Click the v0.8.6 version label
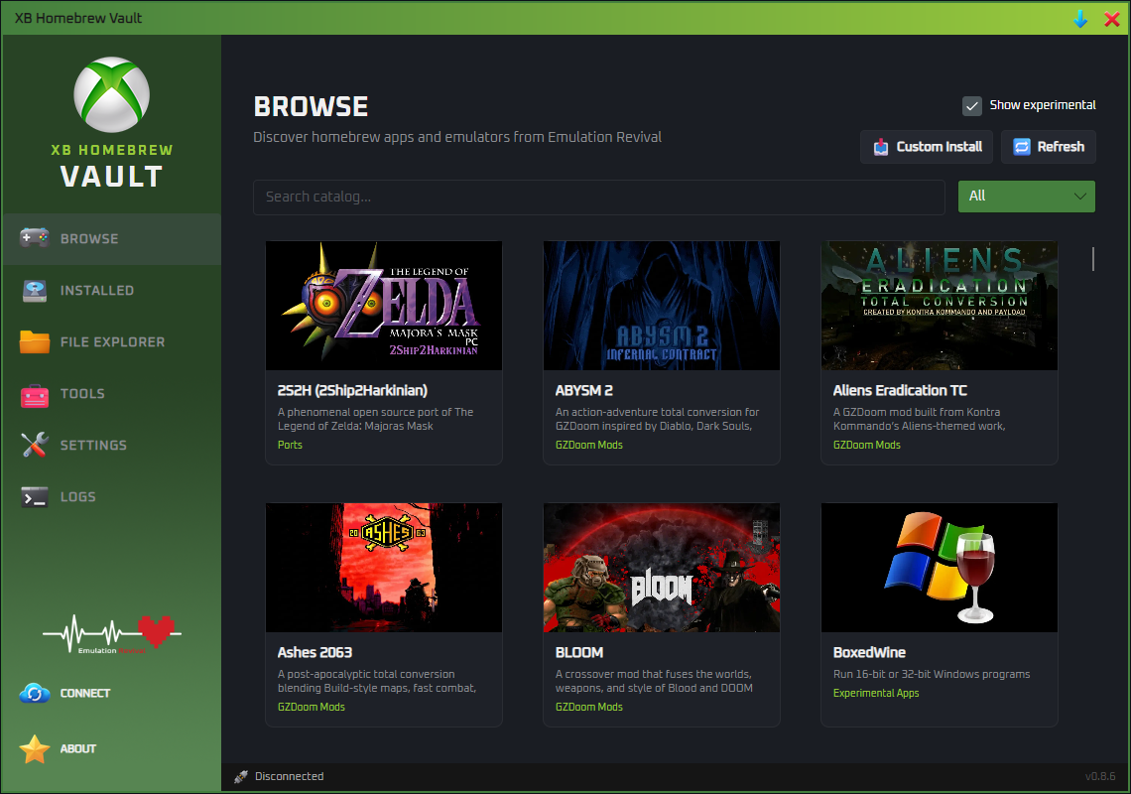 coord(1100,777)
